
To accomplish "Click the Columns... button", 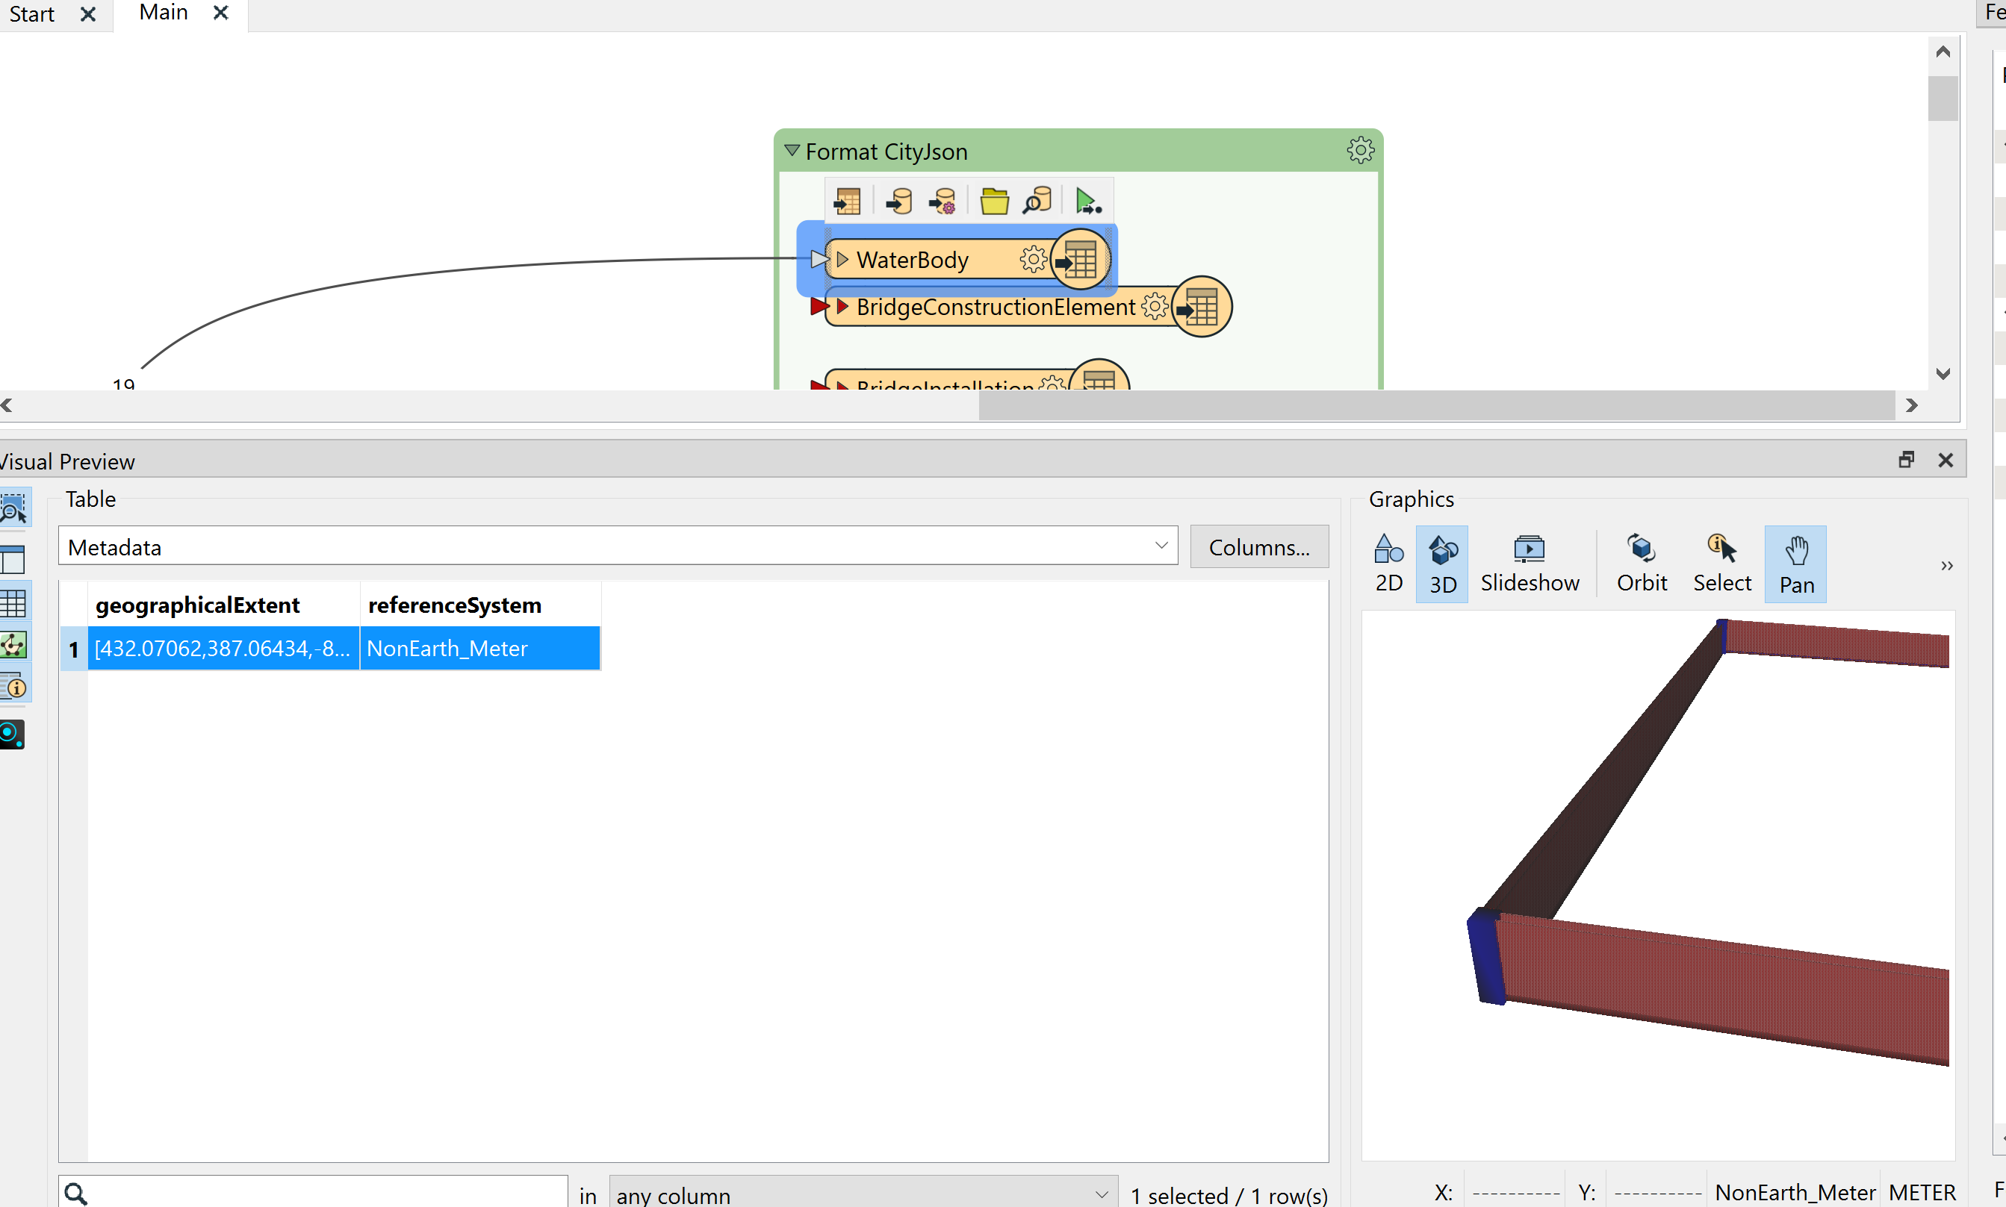I will coord(1259,546).
